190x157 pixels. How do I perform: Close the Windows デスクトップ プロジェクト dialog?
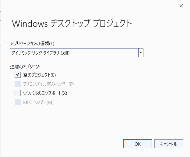coord(181,5)
